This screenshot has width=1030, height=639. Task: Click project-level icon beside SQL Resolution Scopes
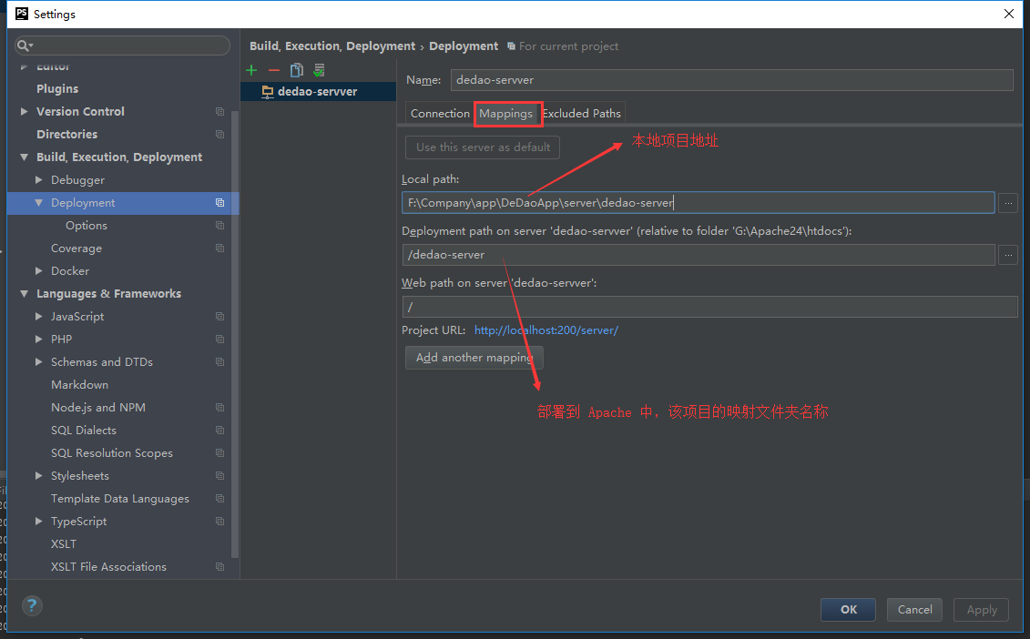coord(220,453)
